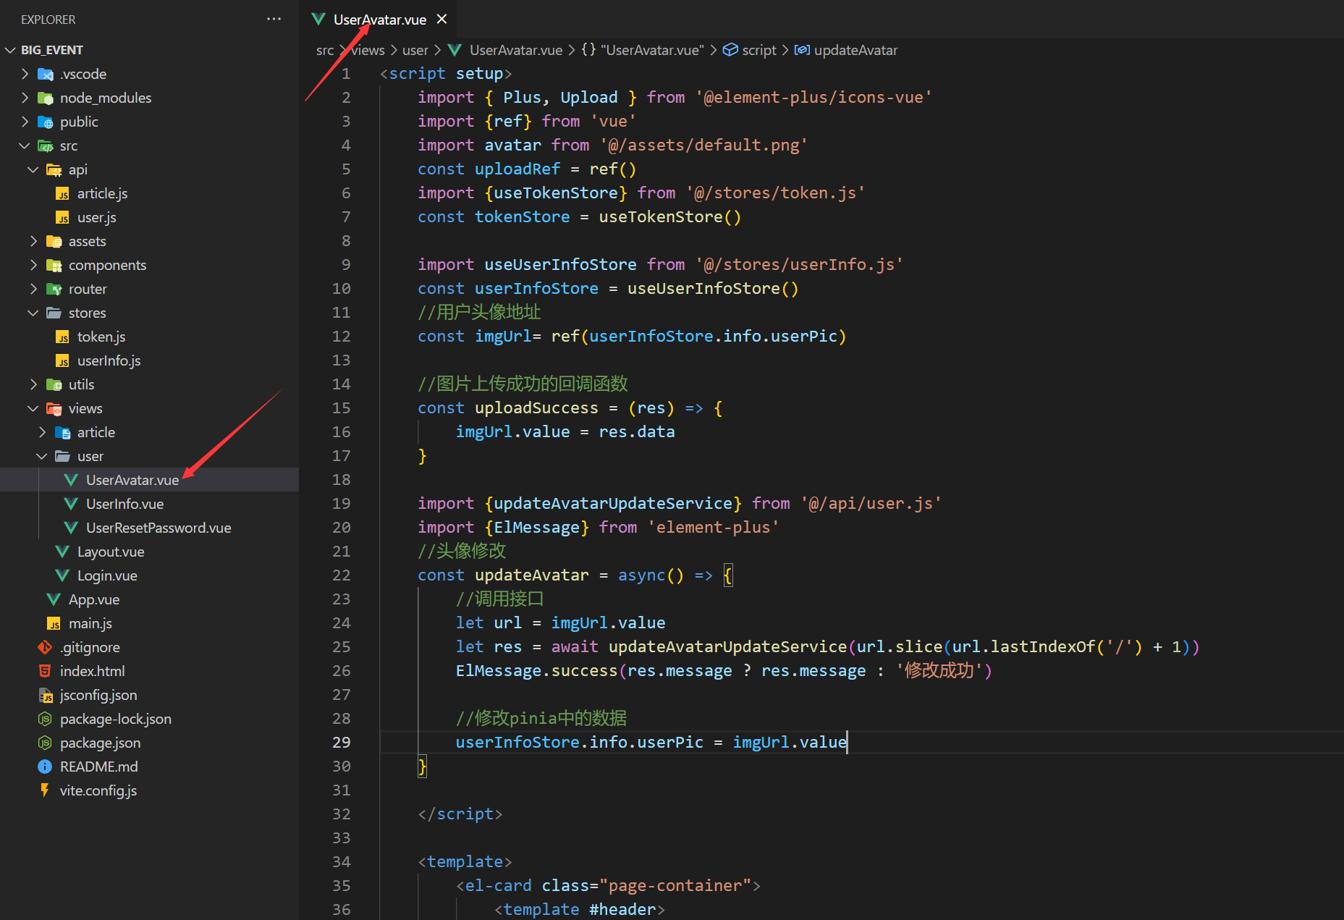Click line number 15 in the gutter
The height and width of the screenshot is (920, 1344).
[342, 408]
